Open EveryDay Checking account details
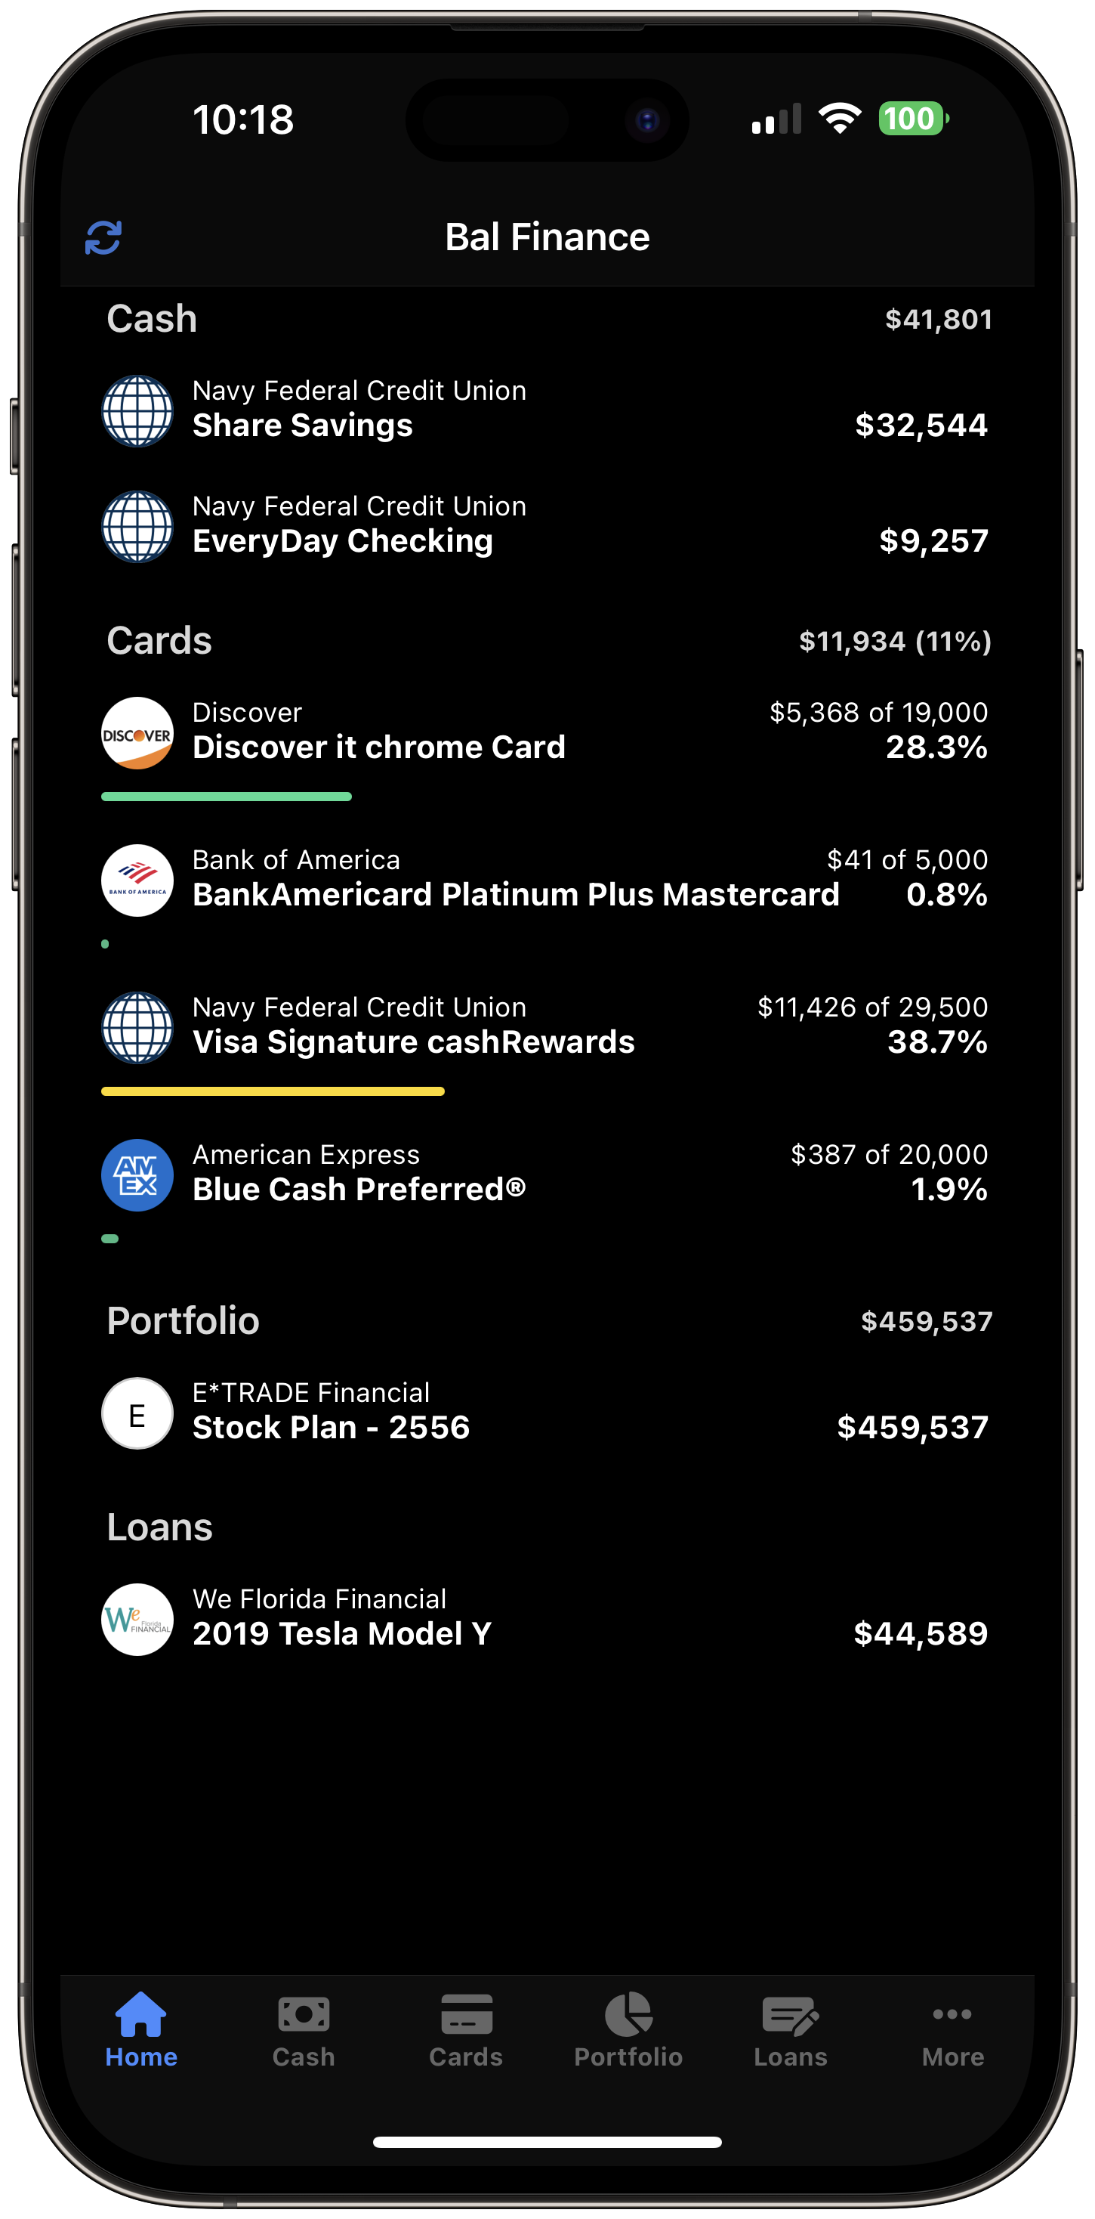Screen dimensions: 1095x2219 coord(343,541)
